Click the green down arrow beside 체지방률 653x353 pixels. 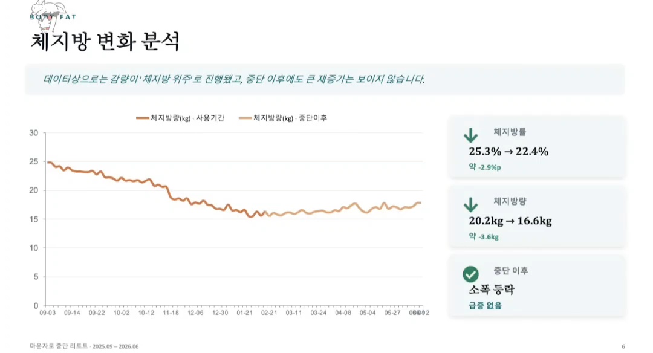click(x=470, y=135)
